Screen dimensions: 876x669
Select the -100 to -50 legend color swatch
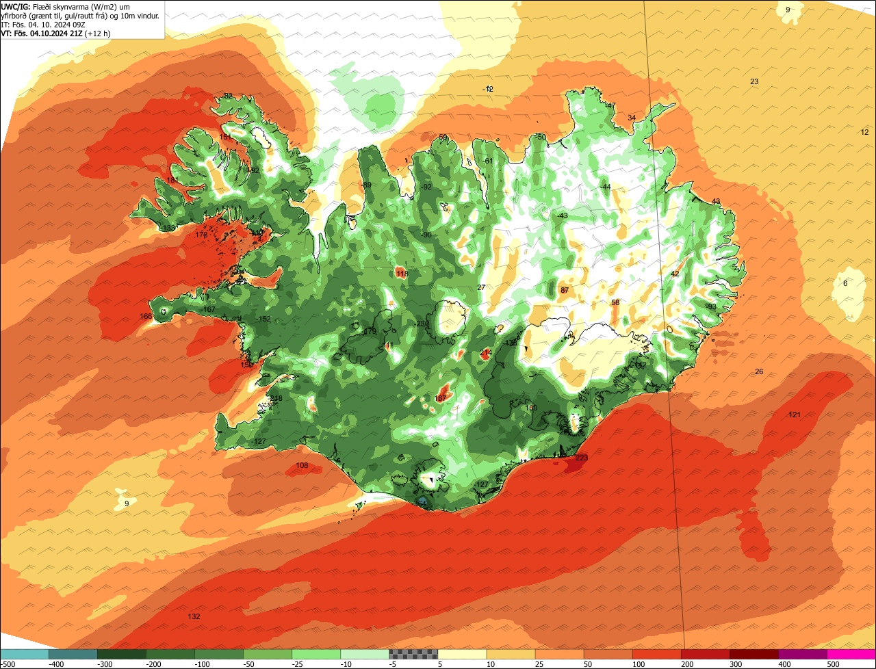click(219, 654)
